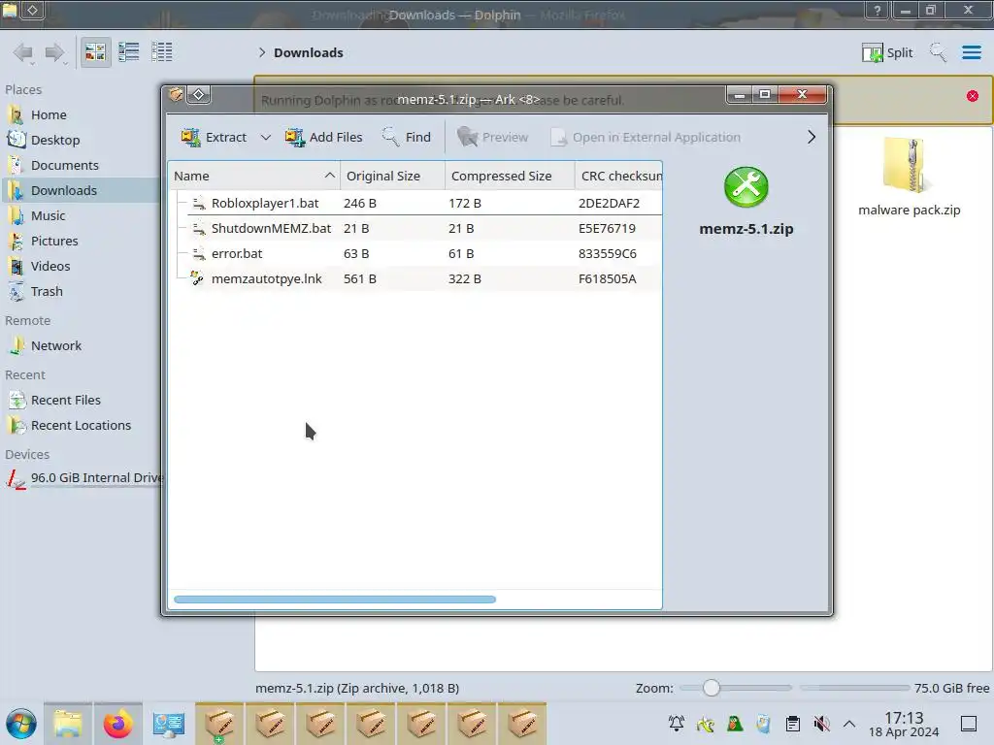994x745 pixels.
Task: Open the file manager taskbar icon
Action: (x=68, y=724)
